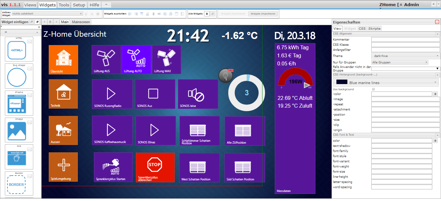
Task: Clear the widget filter with the x
Action: click(39, 27)
